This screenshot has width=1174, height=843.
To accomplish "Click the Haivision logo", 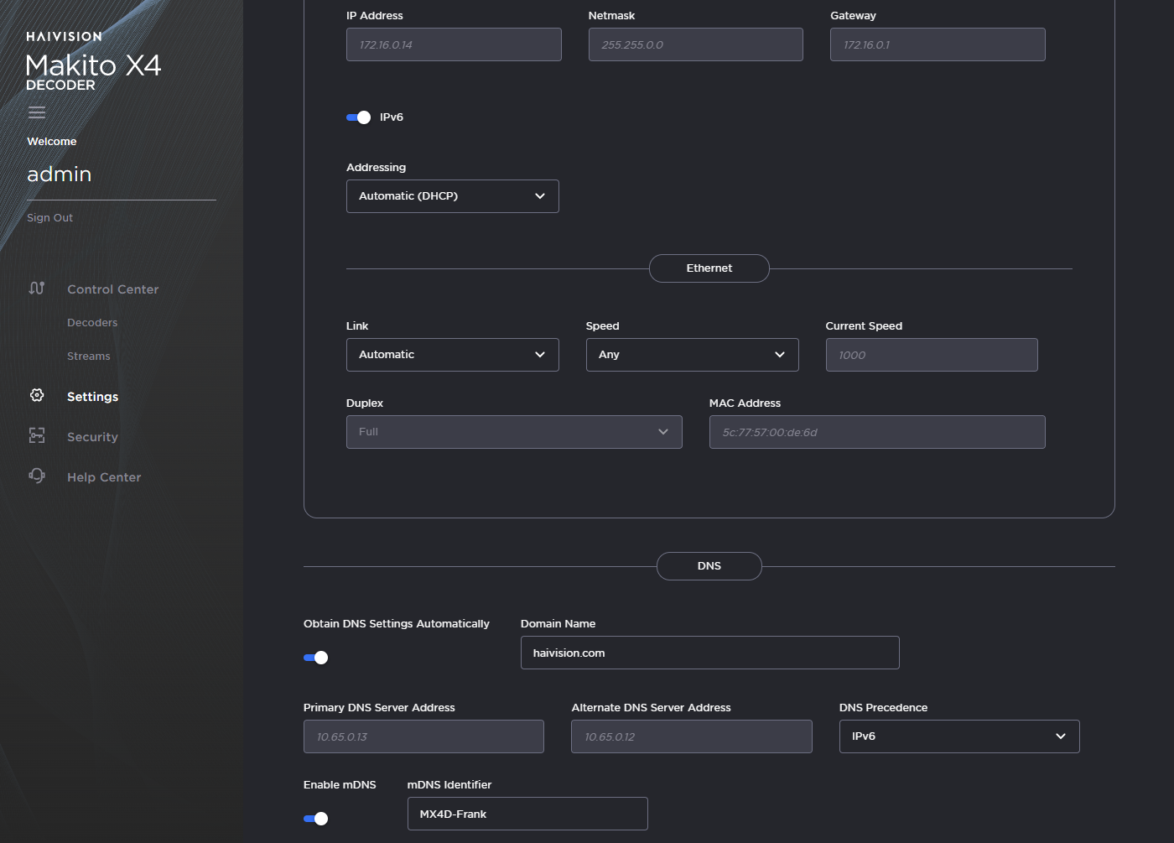I will (x=64, y=37).
